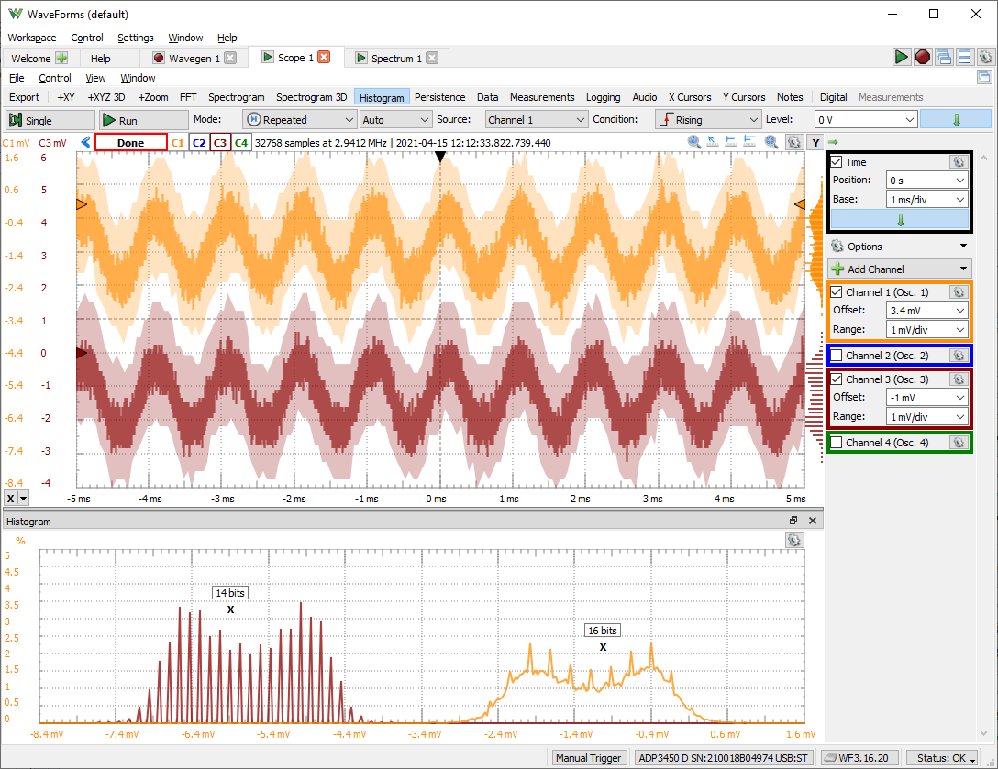Screen dimensions: 998x769
Task: Open the Settings menu
Action: pos(135,38)
